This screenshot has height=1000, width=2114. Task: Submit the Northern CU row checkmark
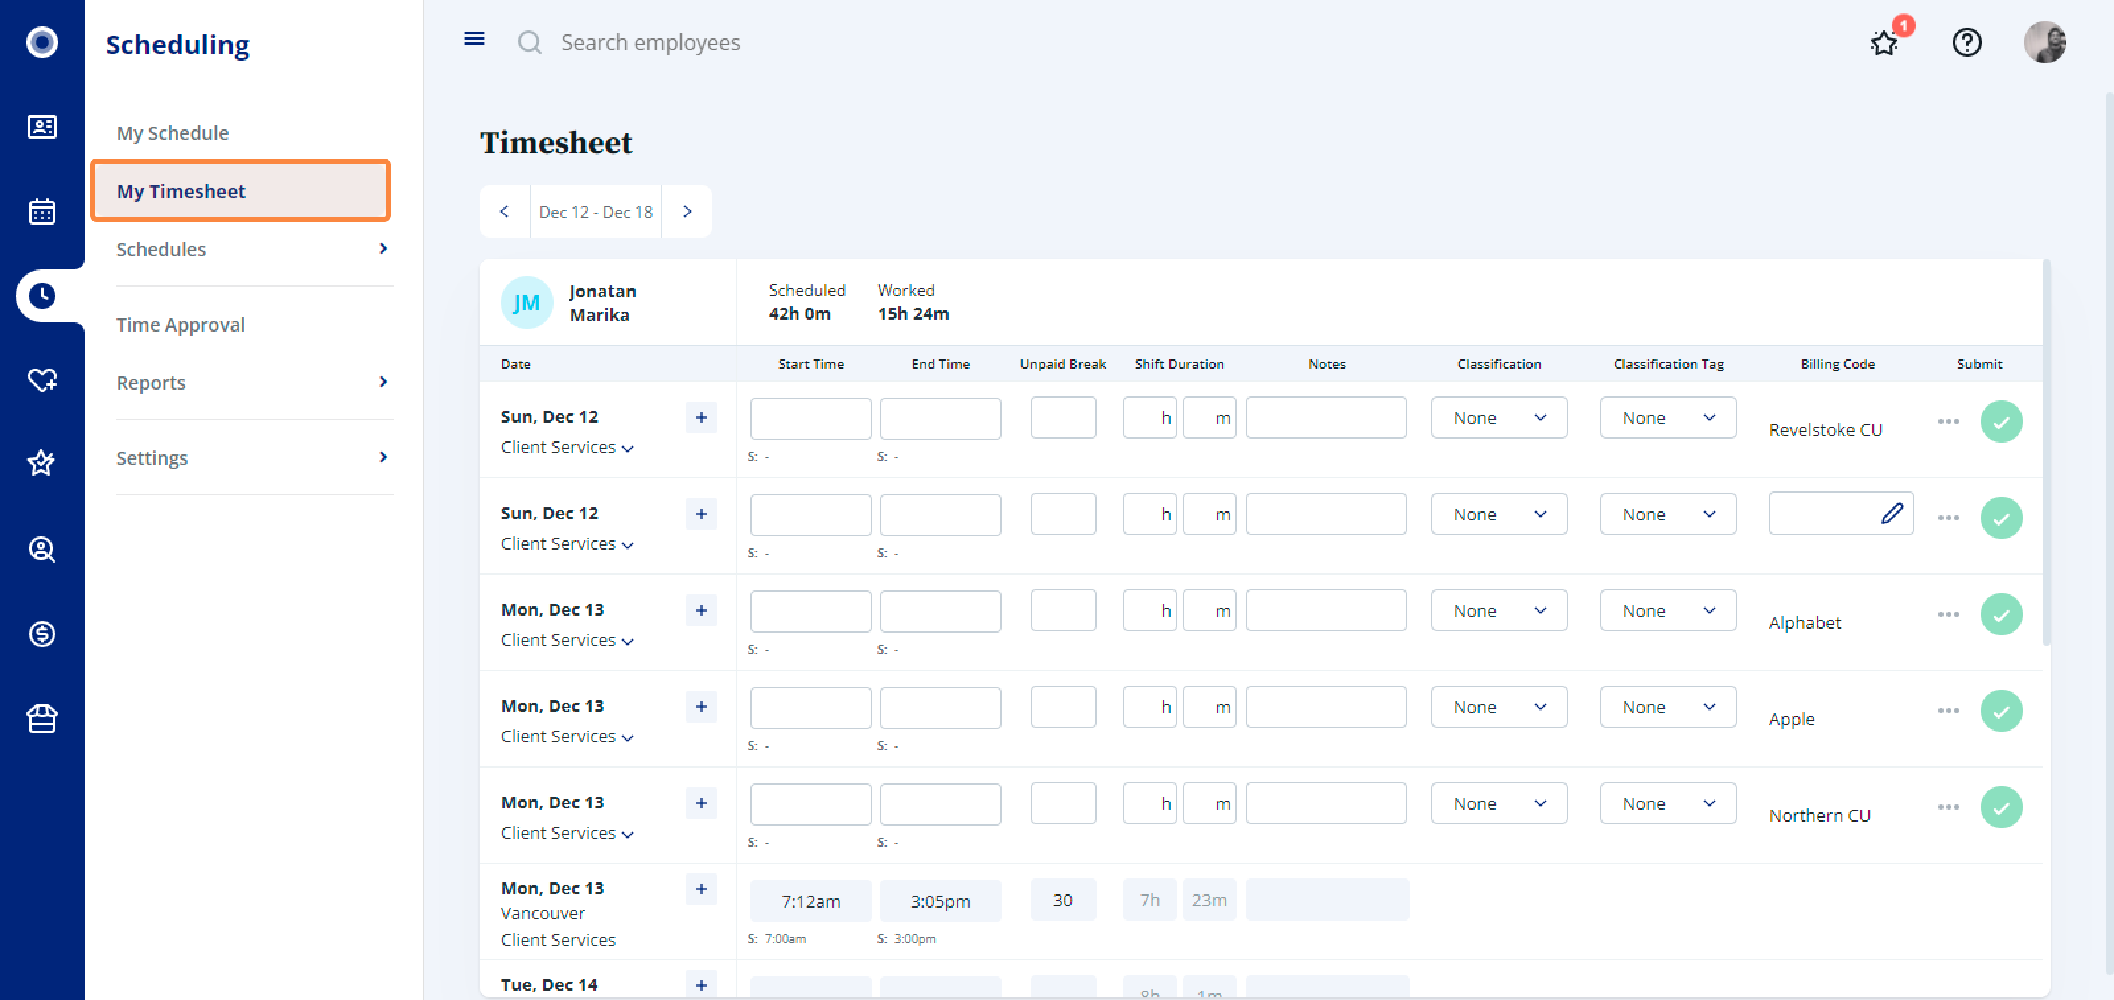(2001, 807)
